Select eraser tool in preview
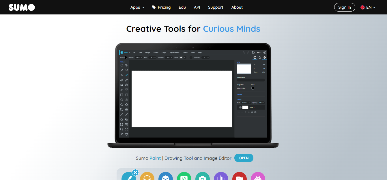 [121, 80]
